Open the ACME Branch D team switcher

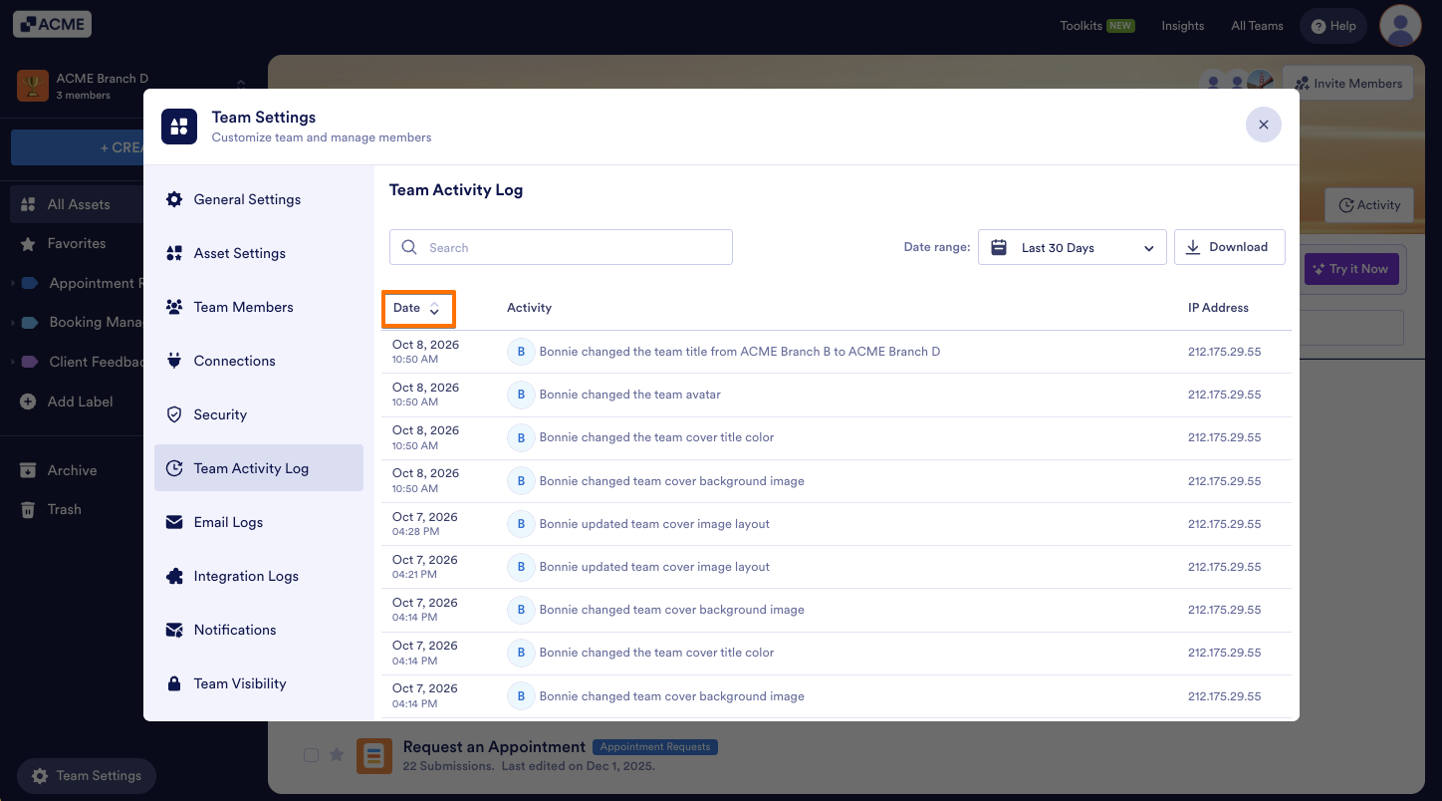[131, 86]
